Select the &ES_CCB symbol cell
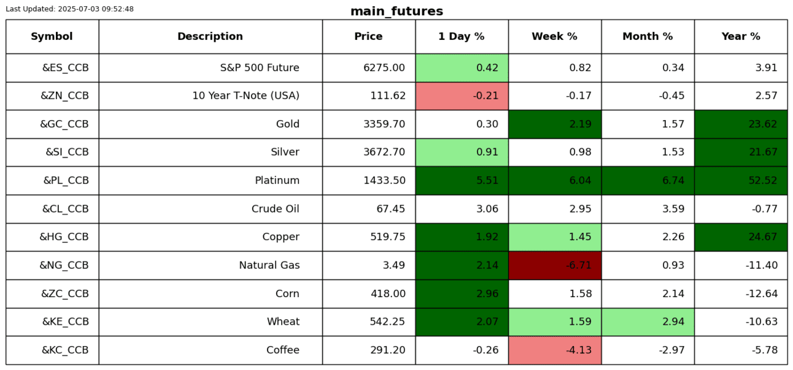 (65, 68)
